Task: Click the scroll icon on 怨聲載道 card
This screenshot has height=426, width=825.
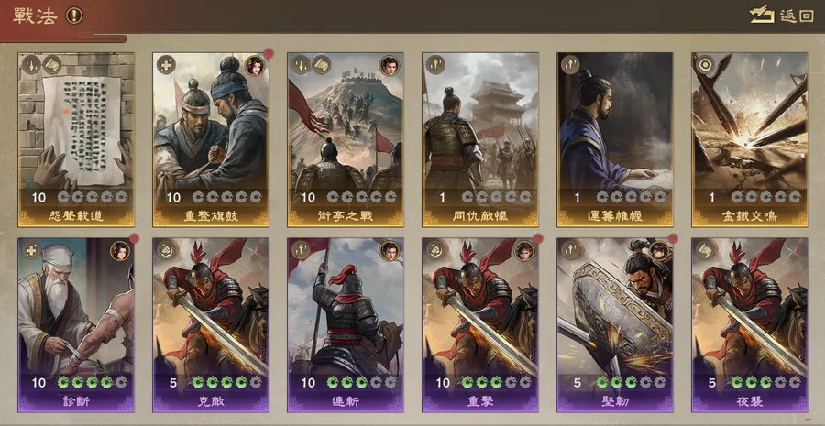Action: coord(51,65)
